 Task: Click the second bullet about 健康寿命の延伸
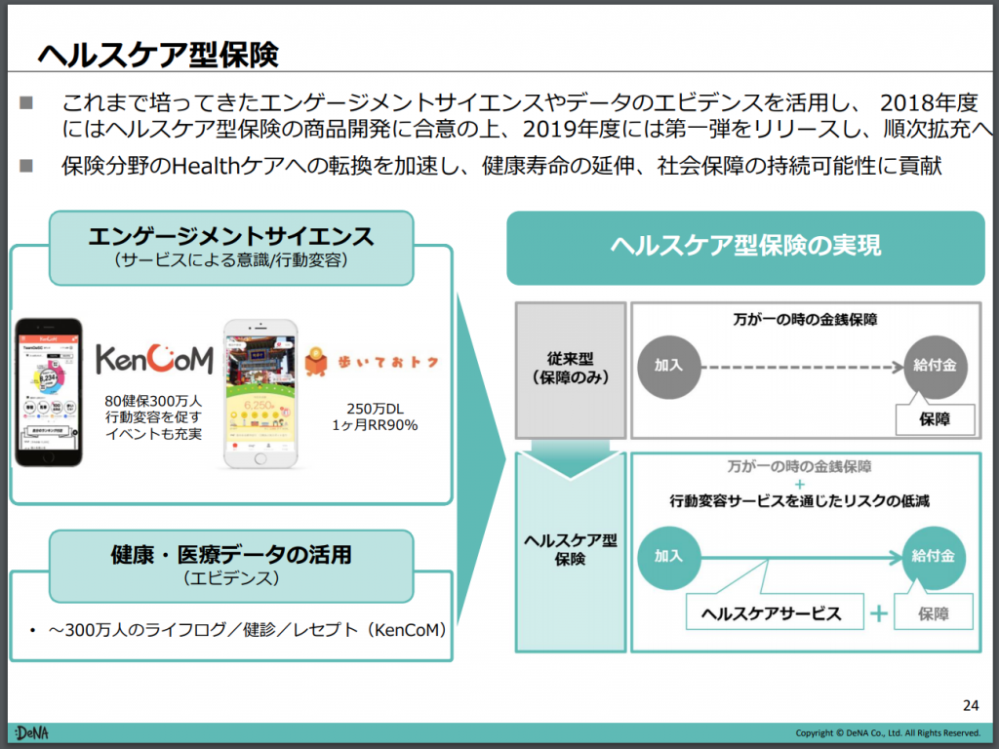(501, 166)
